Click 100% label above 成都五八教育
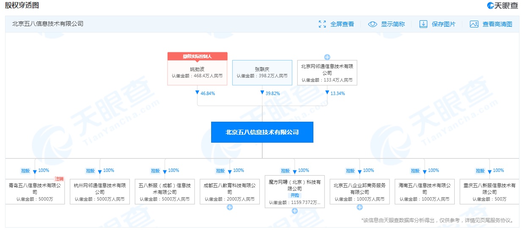522x231 pixels. [x=239, y=171]
